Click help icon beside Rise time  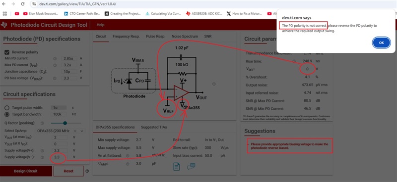(x=294, y=61)
